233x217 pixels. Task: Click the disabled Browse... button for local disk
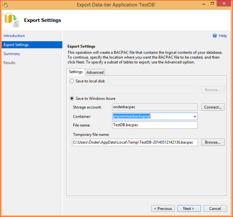pos(213,90)
